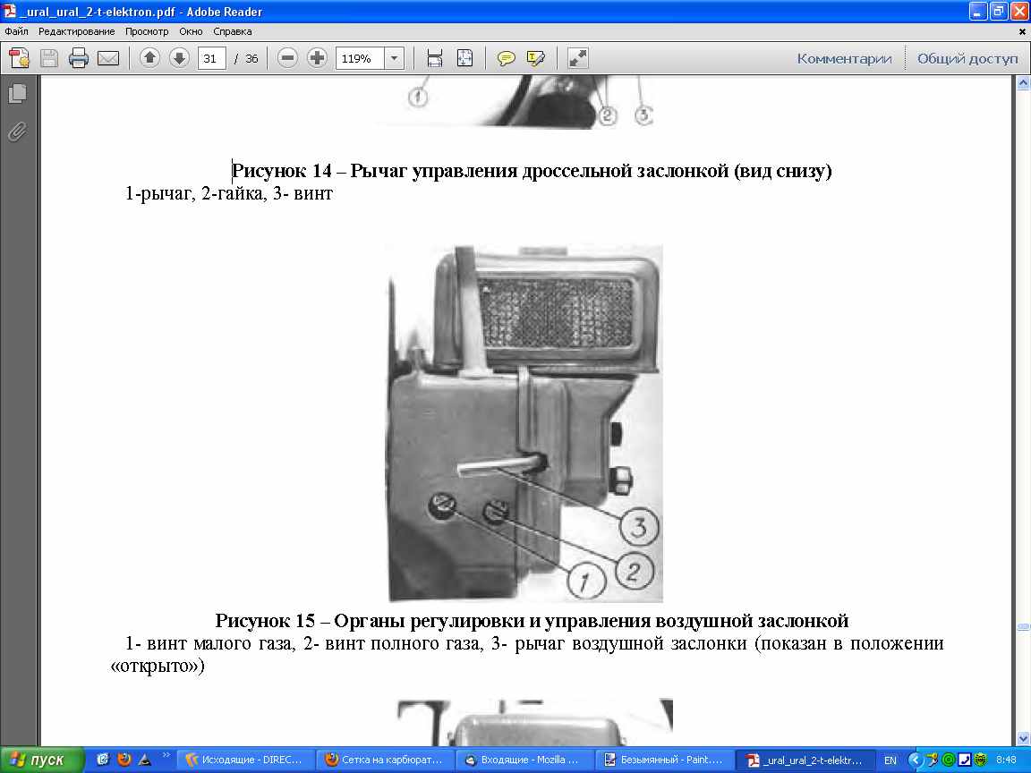Click the email envelope icon in toolbar

pos(108,59)
